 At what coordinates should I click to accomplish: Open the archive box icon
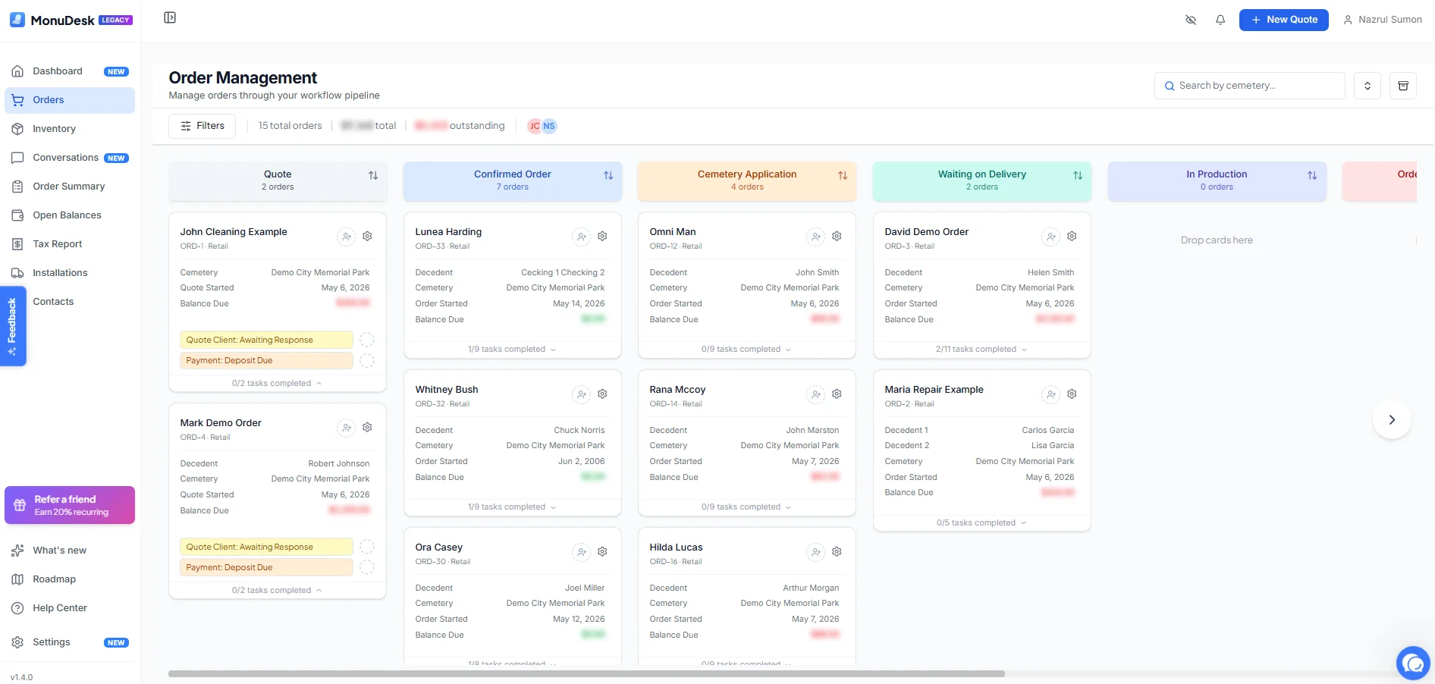(x=1403, y=86)
